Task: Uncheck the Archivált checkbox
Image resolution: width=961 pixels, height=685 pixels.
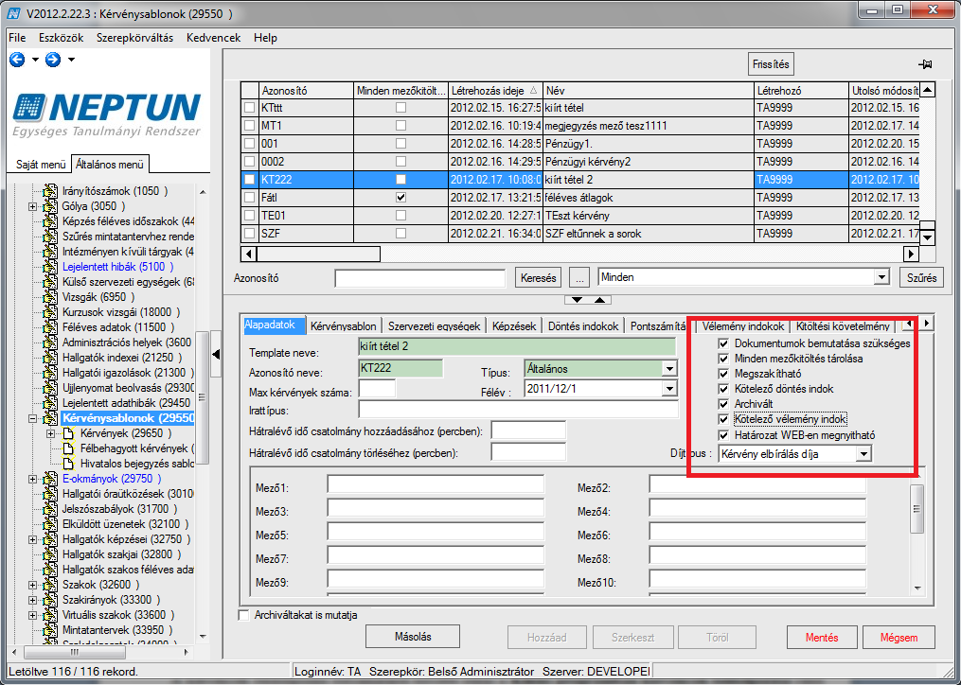Action: pyautogui.click(x=723, y=404)
